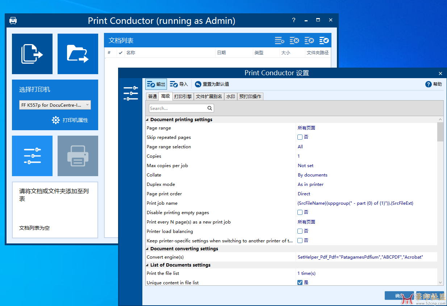Click import list icon in document list header
The image size is (447, 306).
[x=324, y=41]
